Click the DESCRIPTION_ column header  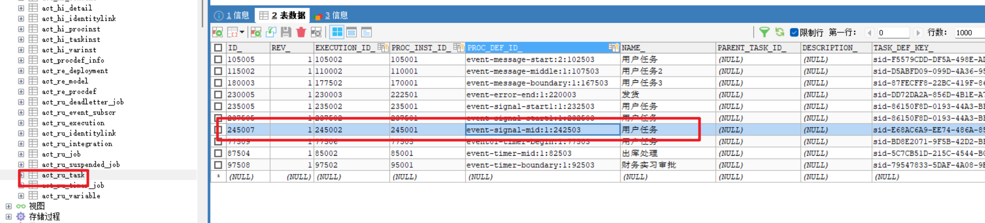[x=836, y=47]
